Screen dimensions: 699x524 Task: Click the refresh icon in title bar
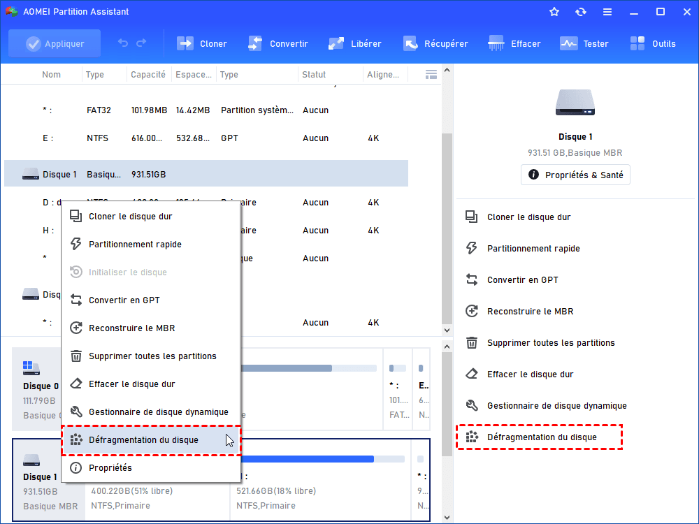(x=580, y=12)
